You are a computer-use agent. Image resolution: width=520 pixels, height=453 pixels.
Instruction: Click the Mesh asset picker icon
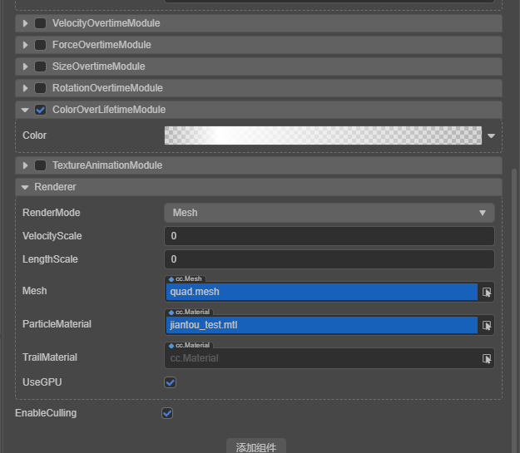tap(487, 292)
